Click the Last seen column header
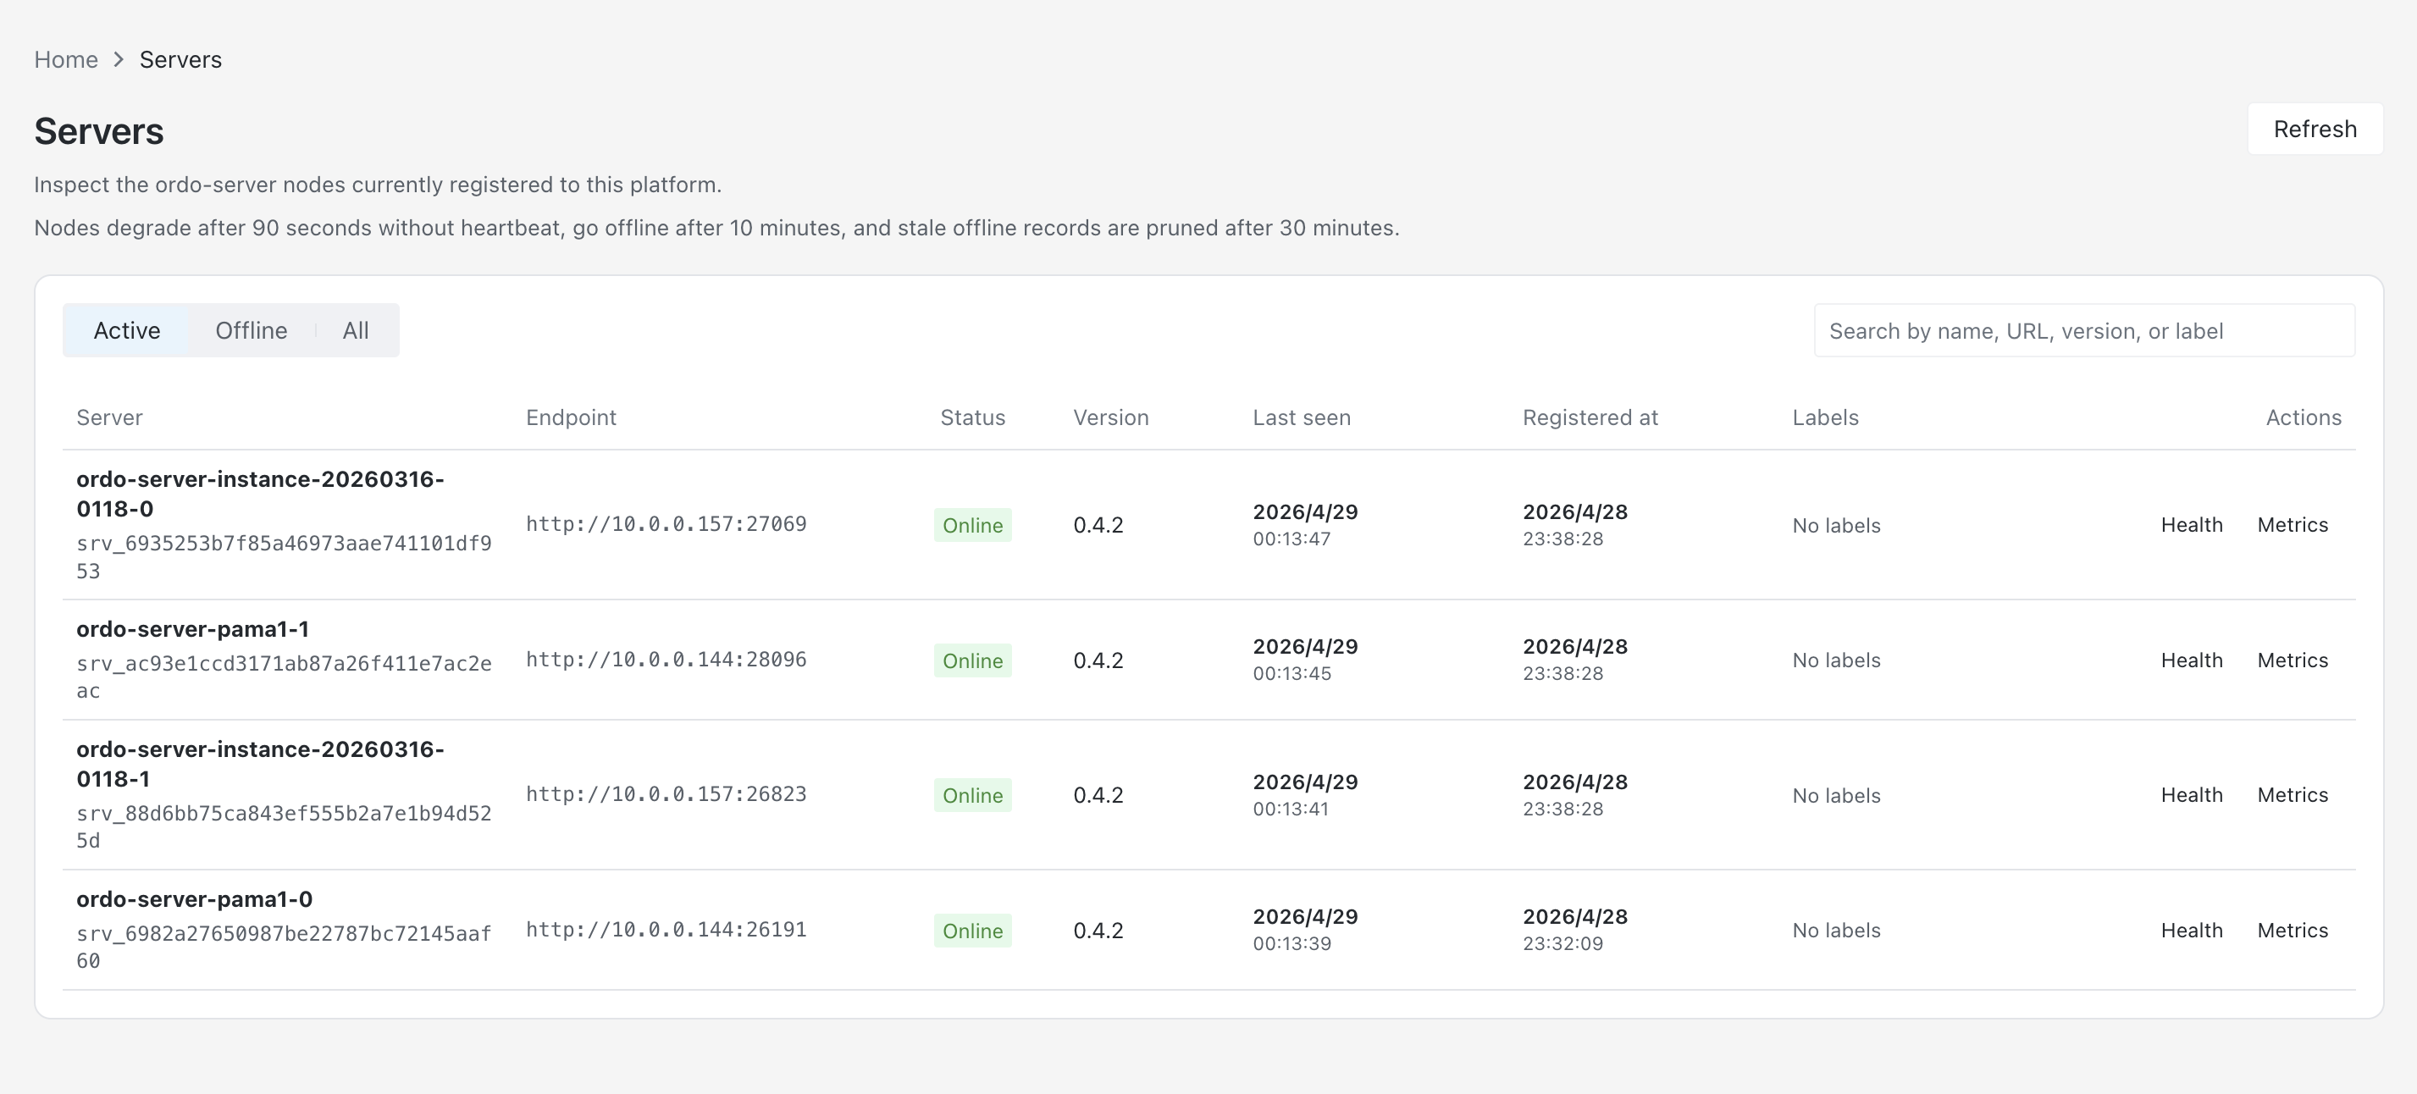 (x=1301, y=417)
